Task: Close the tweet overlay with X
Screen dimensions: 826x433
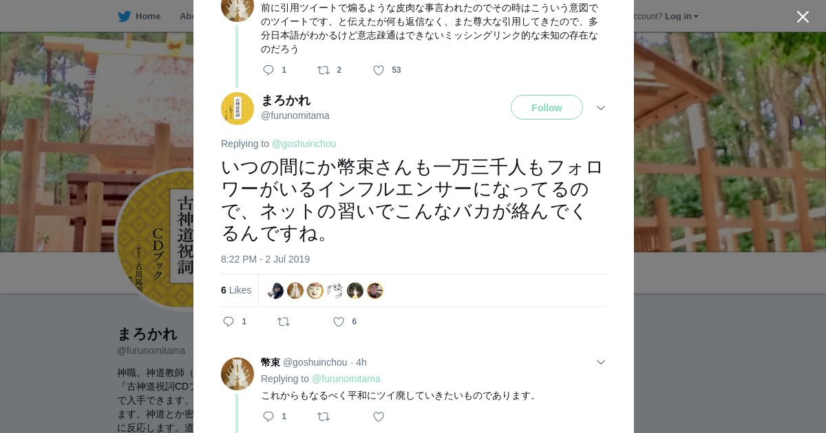Action: pyautogui.click(x=803, y=17)
